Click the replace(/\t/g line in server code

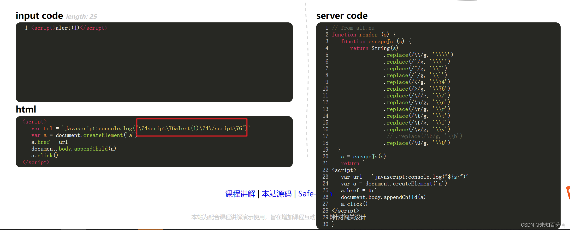417,116
